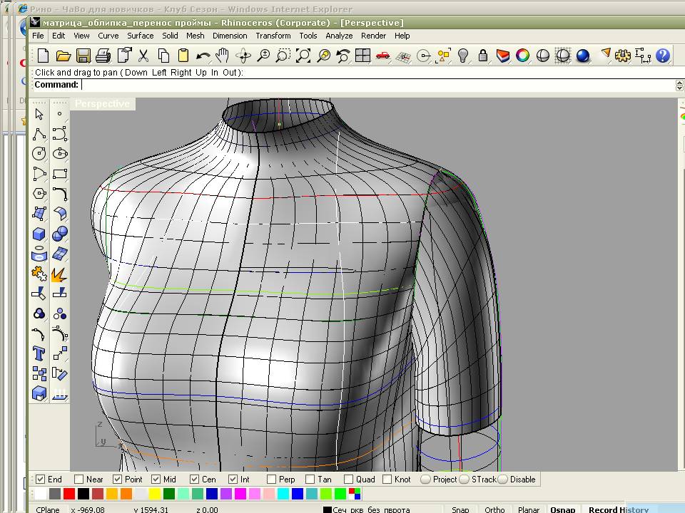Screen dimensions: 685x513
Task: Click the Circle drawing tool
Action: tap(39, 154)
